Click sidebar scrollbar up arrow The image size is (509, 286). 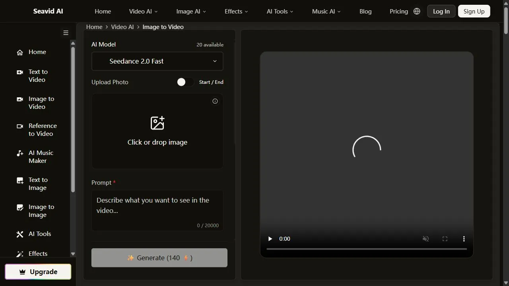click(x=73, y=43)
